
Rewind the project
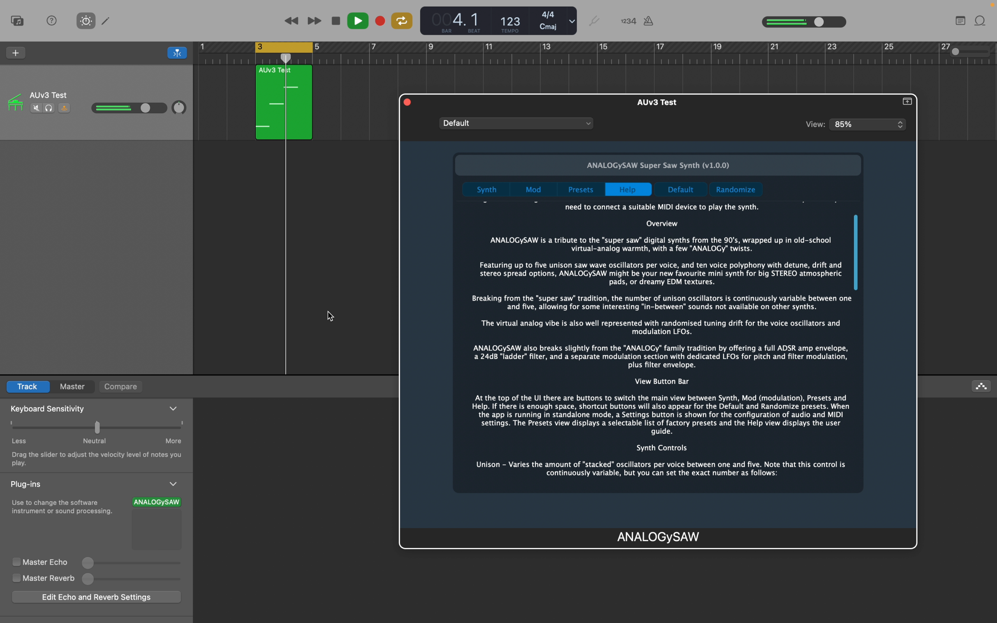coord(291,21)
